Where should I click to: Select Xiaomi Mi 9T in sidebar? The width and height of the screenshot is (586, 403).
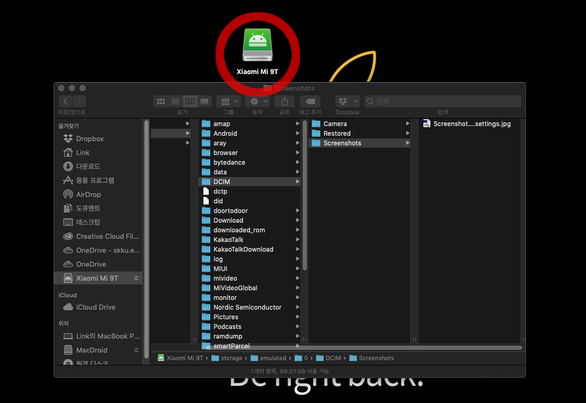click(x=98, y=278)
